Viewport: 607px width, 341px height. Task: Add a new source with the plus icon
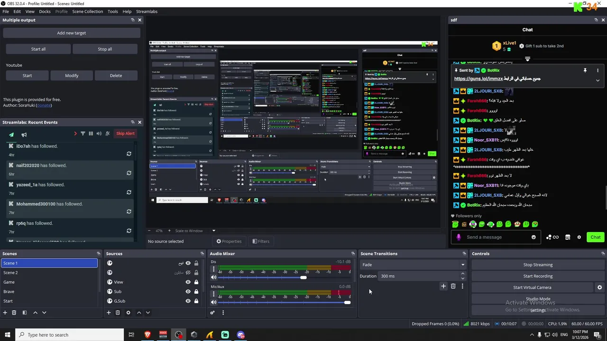[109, 313]
